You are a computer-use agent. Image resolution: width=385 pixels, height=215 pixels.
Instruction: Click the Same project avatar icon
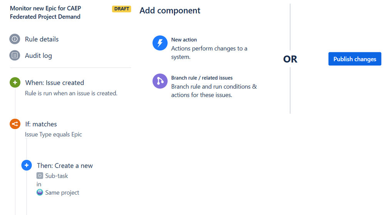click(x=40, y=192)
